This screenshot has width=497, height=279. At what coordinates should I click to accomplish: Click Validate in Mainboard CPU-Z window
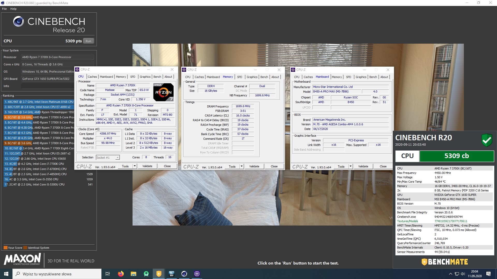pos(363,166)
